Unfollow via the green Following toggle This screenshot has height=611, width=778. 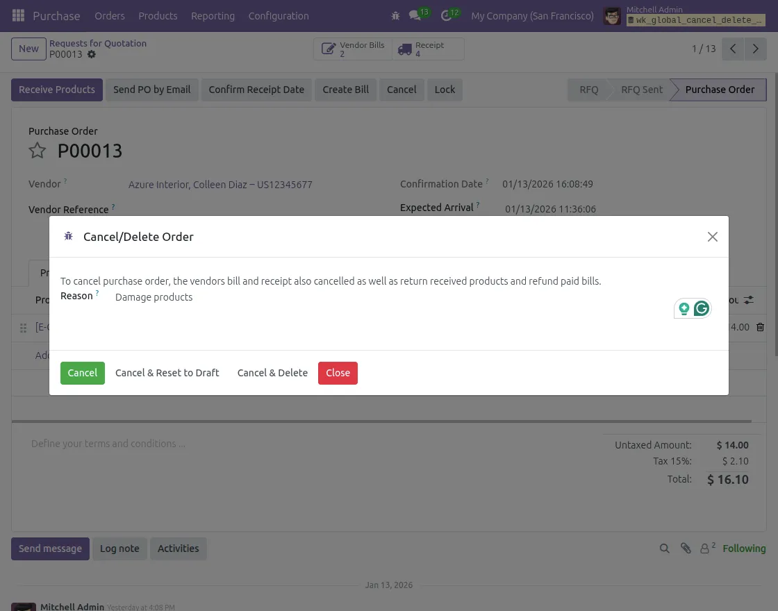tap(744, 549)
